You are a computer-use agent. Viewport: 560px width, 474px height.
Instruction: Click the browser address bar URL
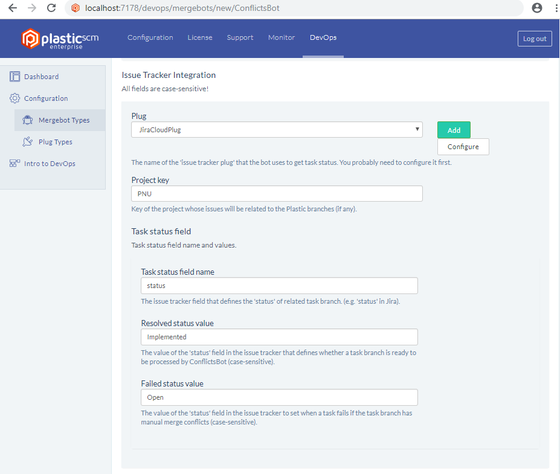(x=182, y=8)
